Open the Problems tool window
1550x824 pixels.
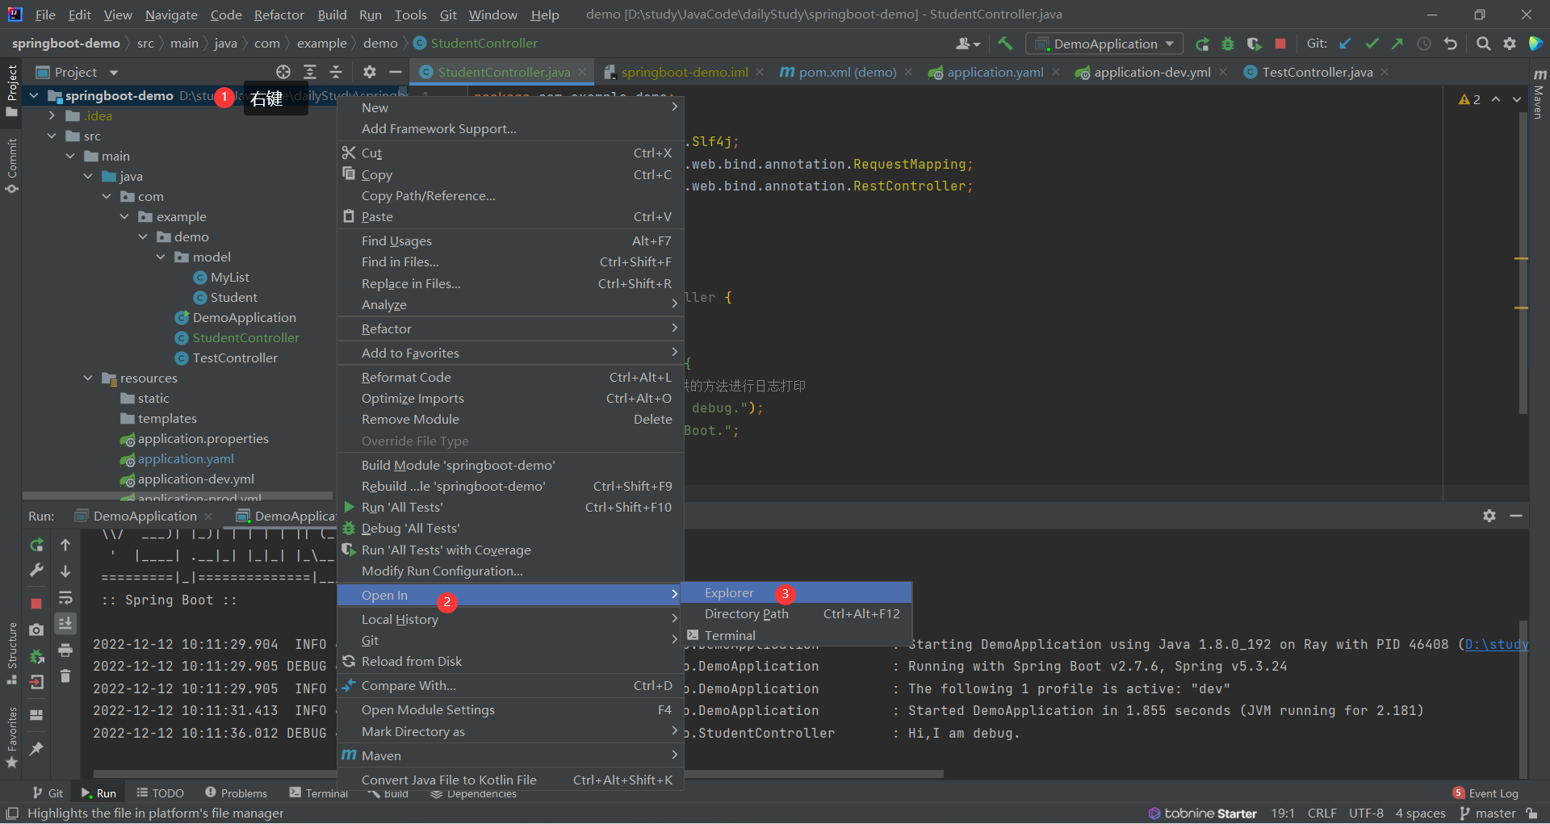coord(236,793)
